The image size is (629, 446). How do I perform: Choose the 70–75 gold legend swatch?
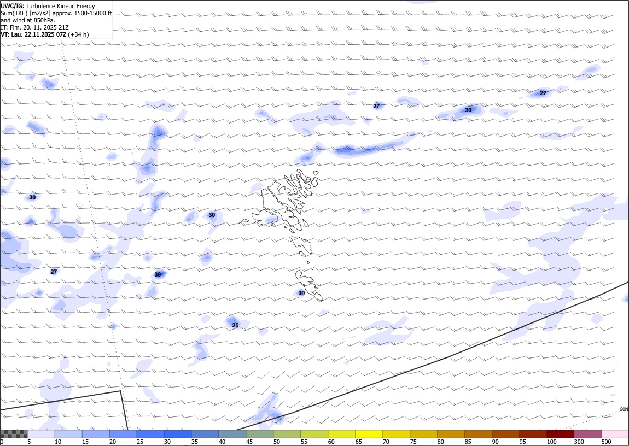point(397,434)
